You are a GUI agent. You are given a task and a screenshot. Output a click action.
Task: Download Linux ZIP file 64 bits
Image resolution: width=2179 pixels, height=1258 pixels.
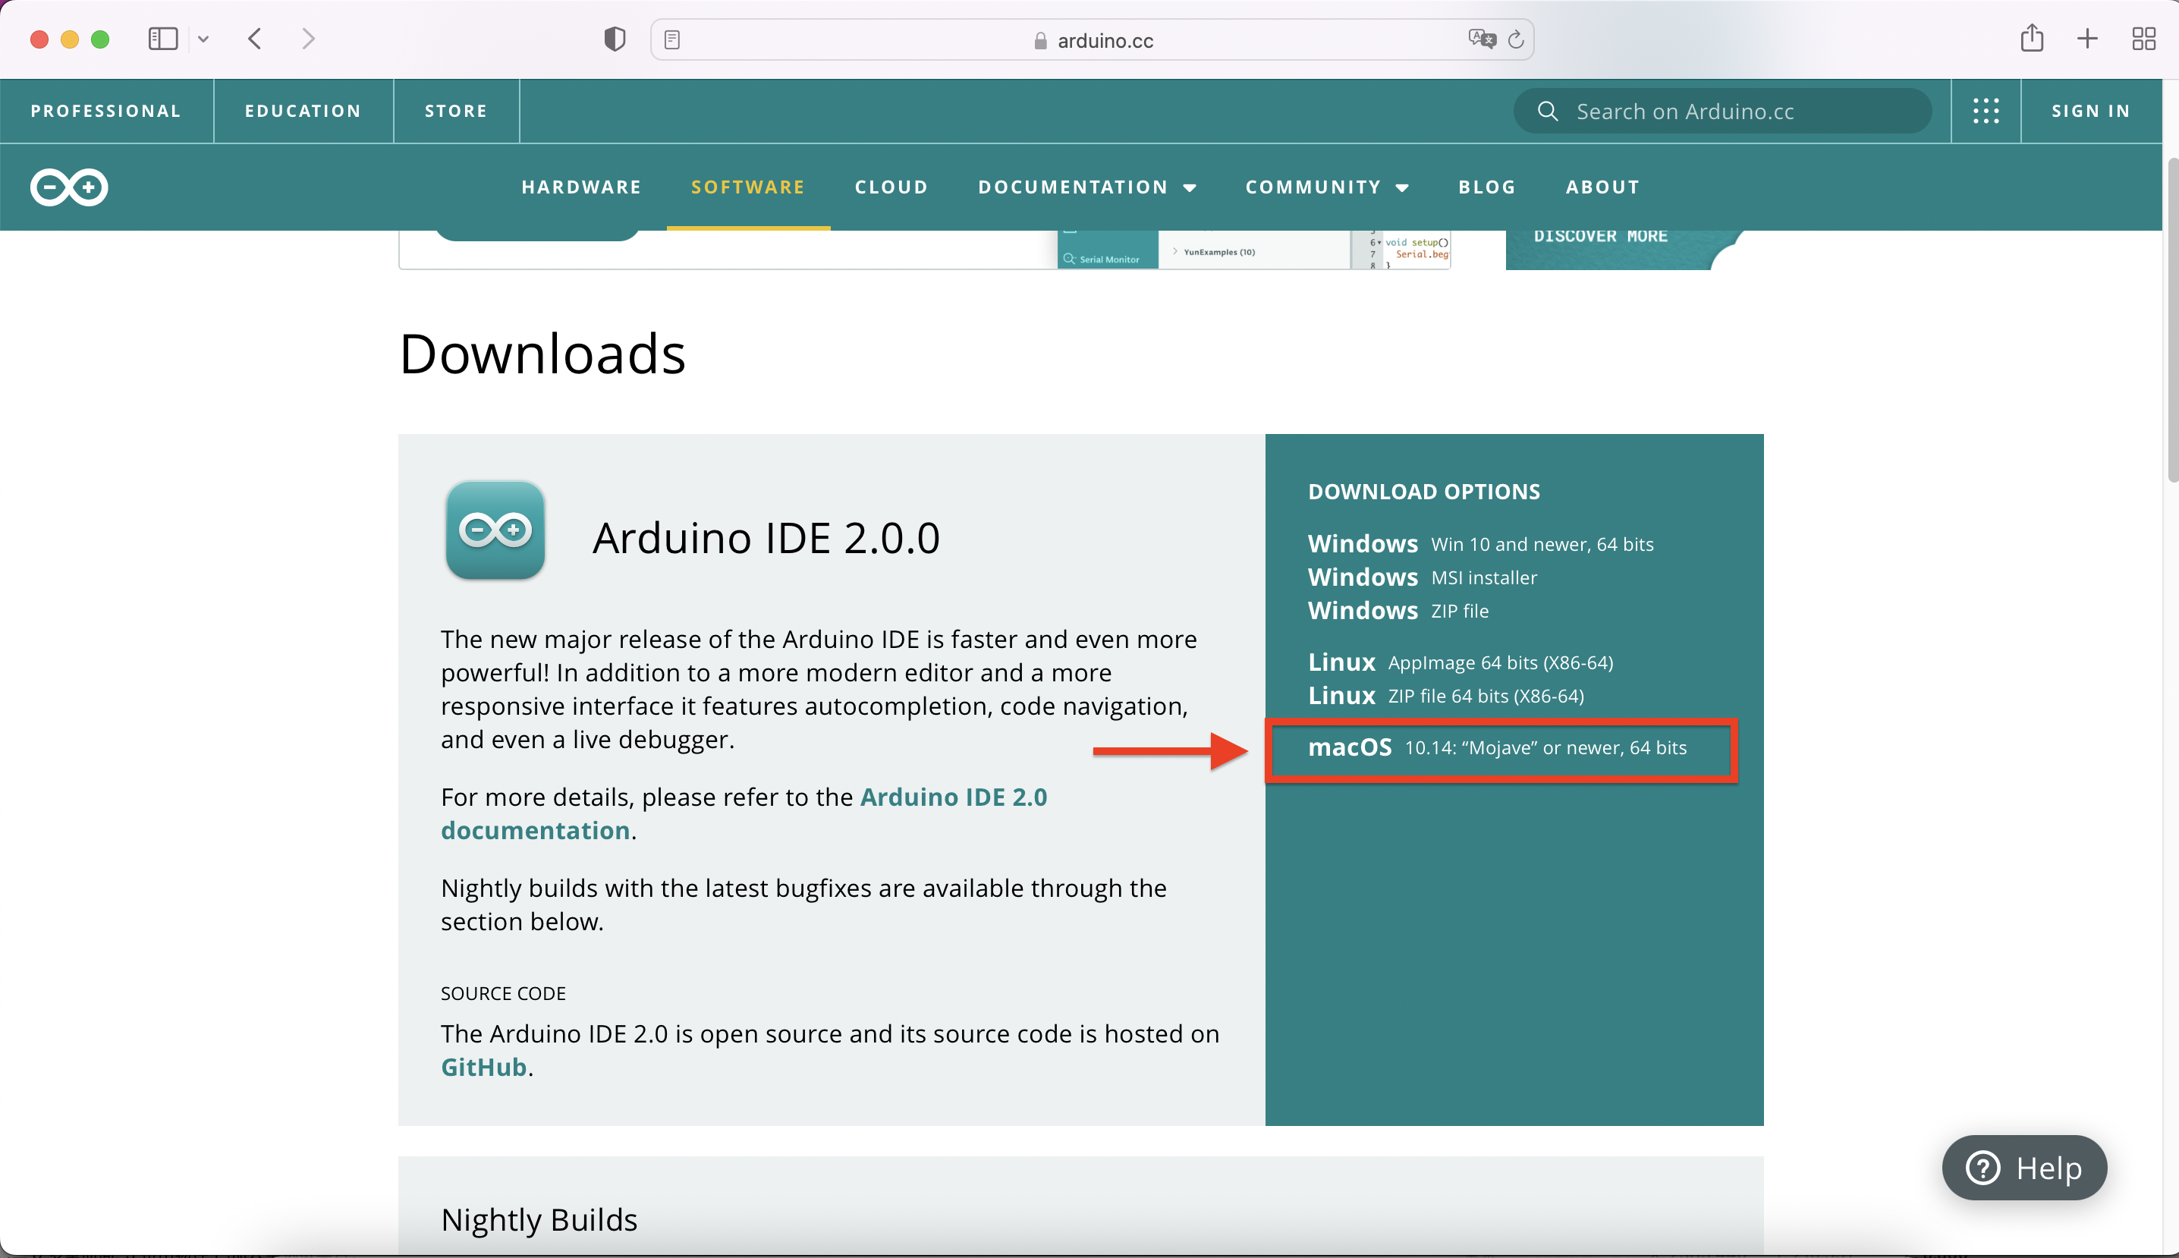1445,696
